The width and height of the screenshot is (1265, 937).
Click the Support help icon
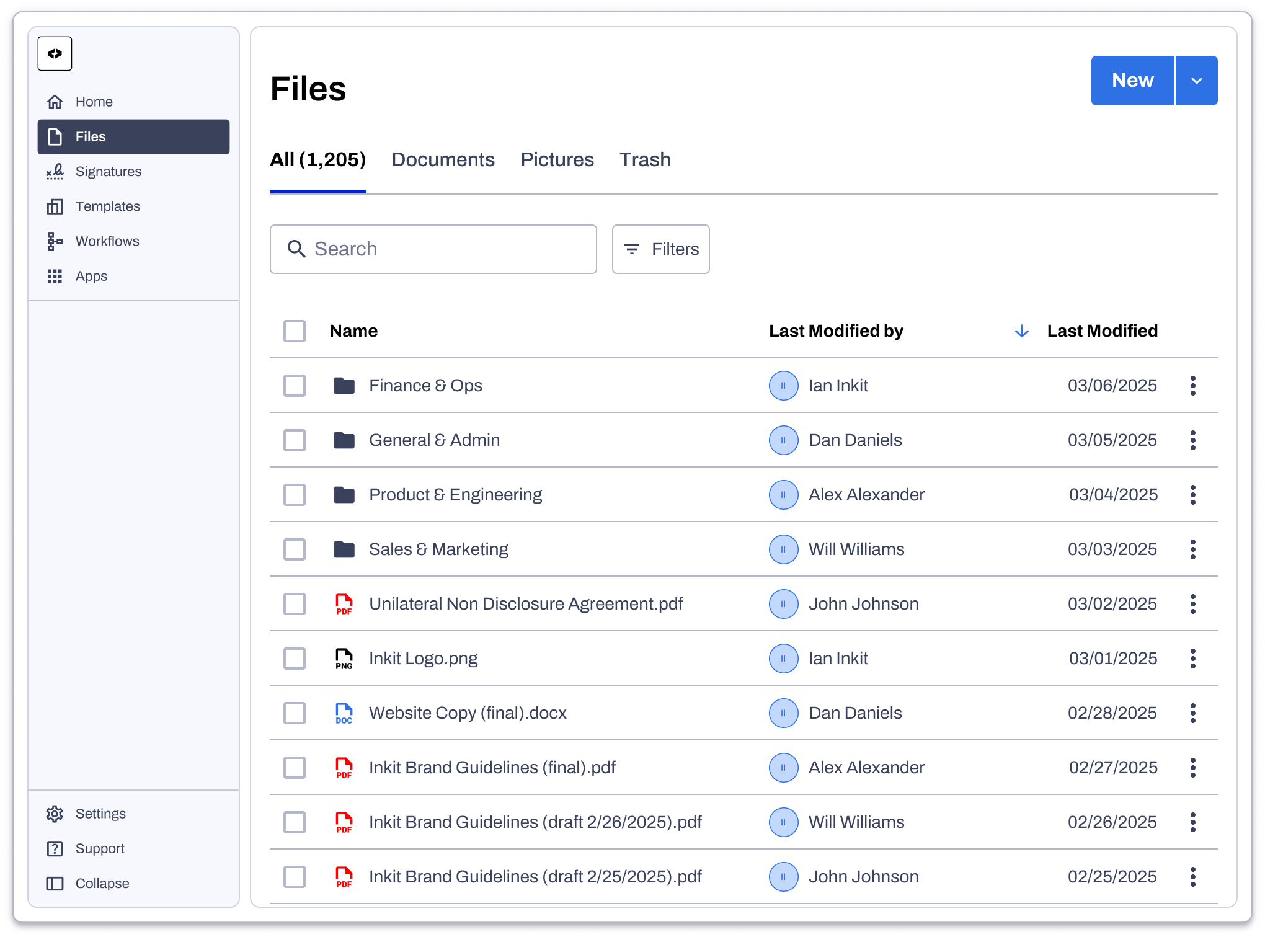[55, 848]
